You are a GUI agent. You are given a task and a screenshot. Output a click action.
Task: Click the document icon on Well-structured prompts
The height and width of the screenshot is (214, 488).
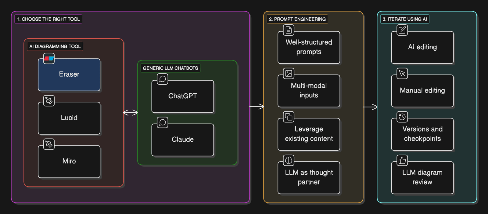[x=289, y=30]
